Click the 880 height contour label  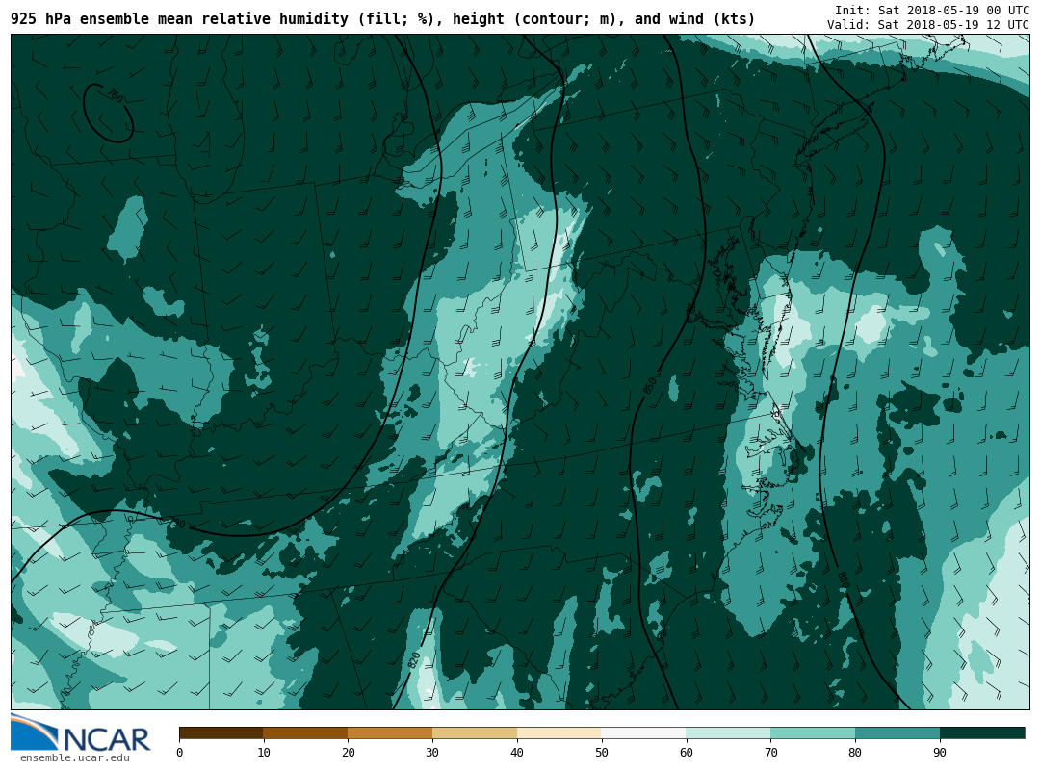click(841, 578)
